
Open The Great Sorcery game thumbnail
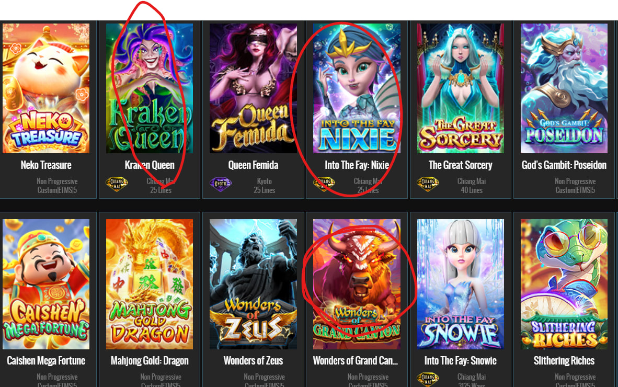tap(460, 88)
